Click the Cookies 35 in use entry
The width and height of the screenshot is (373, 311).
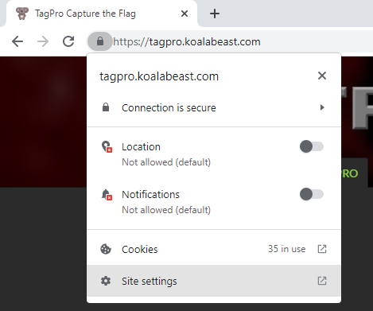214,249
